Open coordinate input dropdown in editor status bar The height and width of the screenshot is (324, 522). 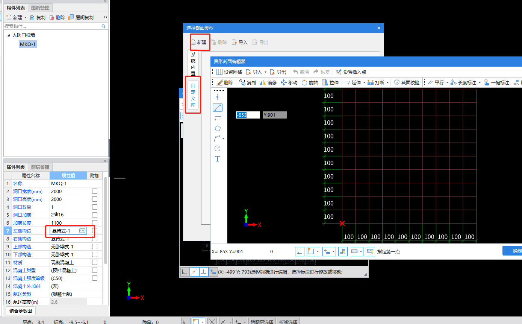(333, 251)
